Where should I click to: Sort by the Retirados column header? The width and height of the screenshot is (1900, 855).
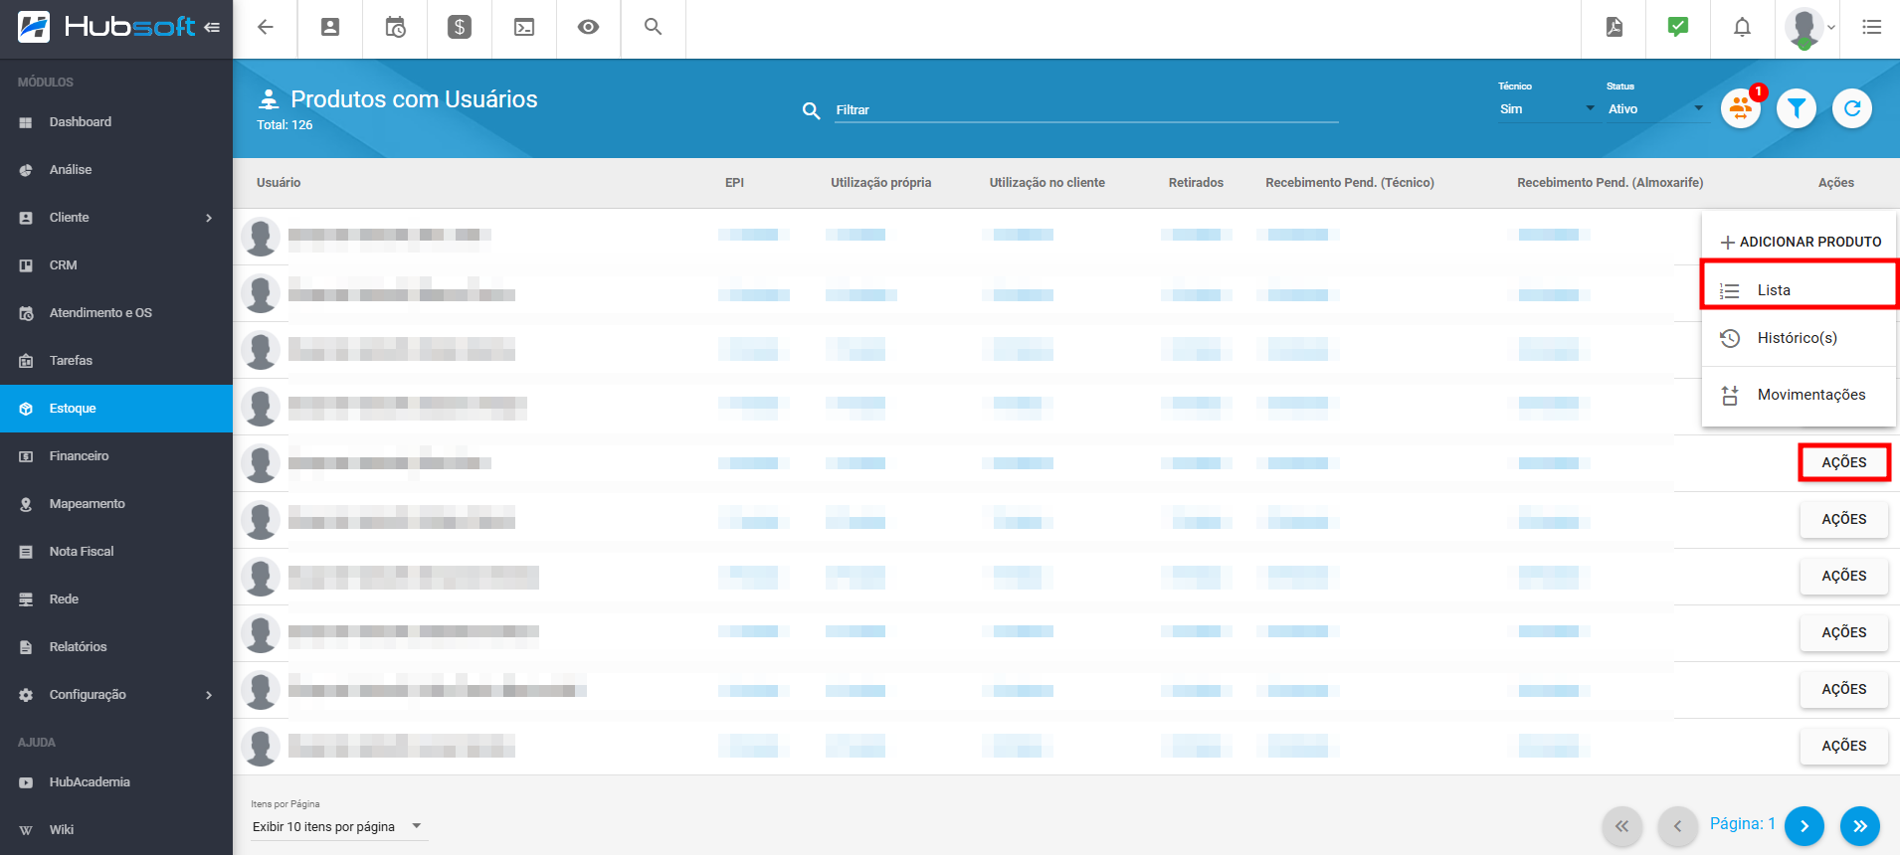[1196, 183]
